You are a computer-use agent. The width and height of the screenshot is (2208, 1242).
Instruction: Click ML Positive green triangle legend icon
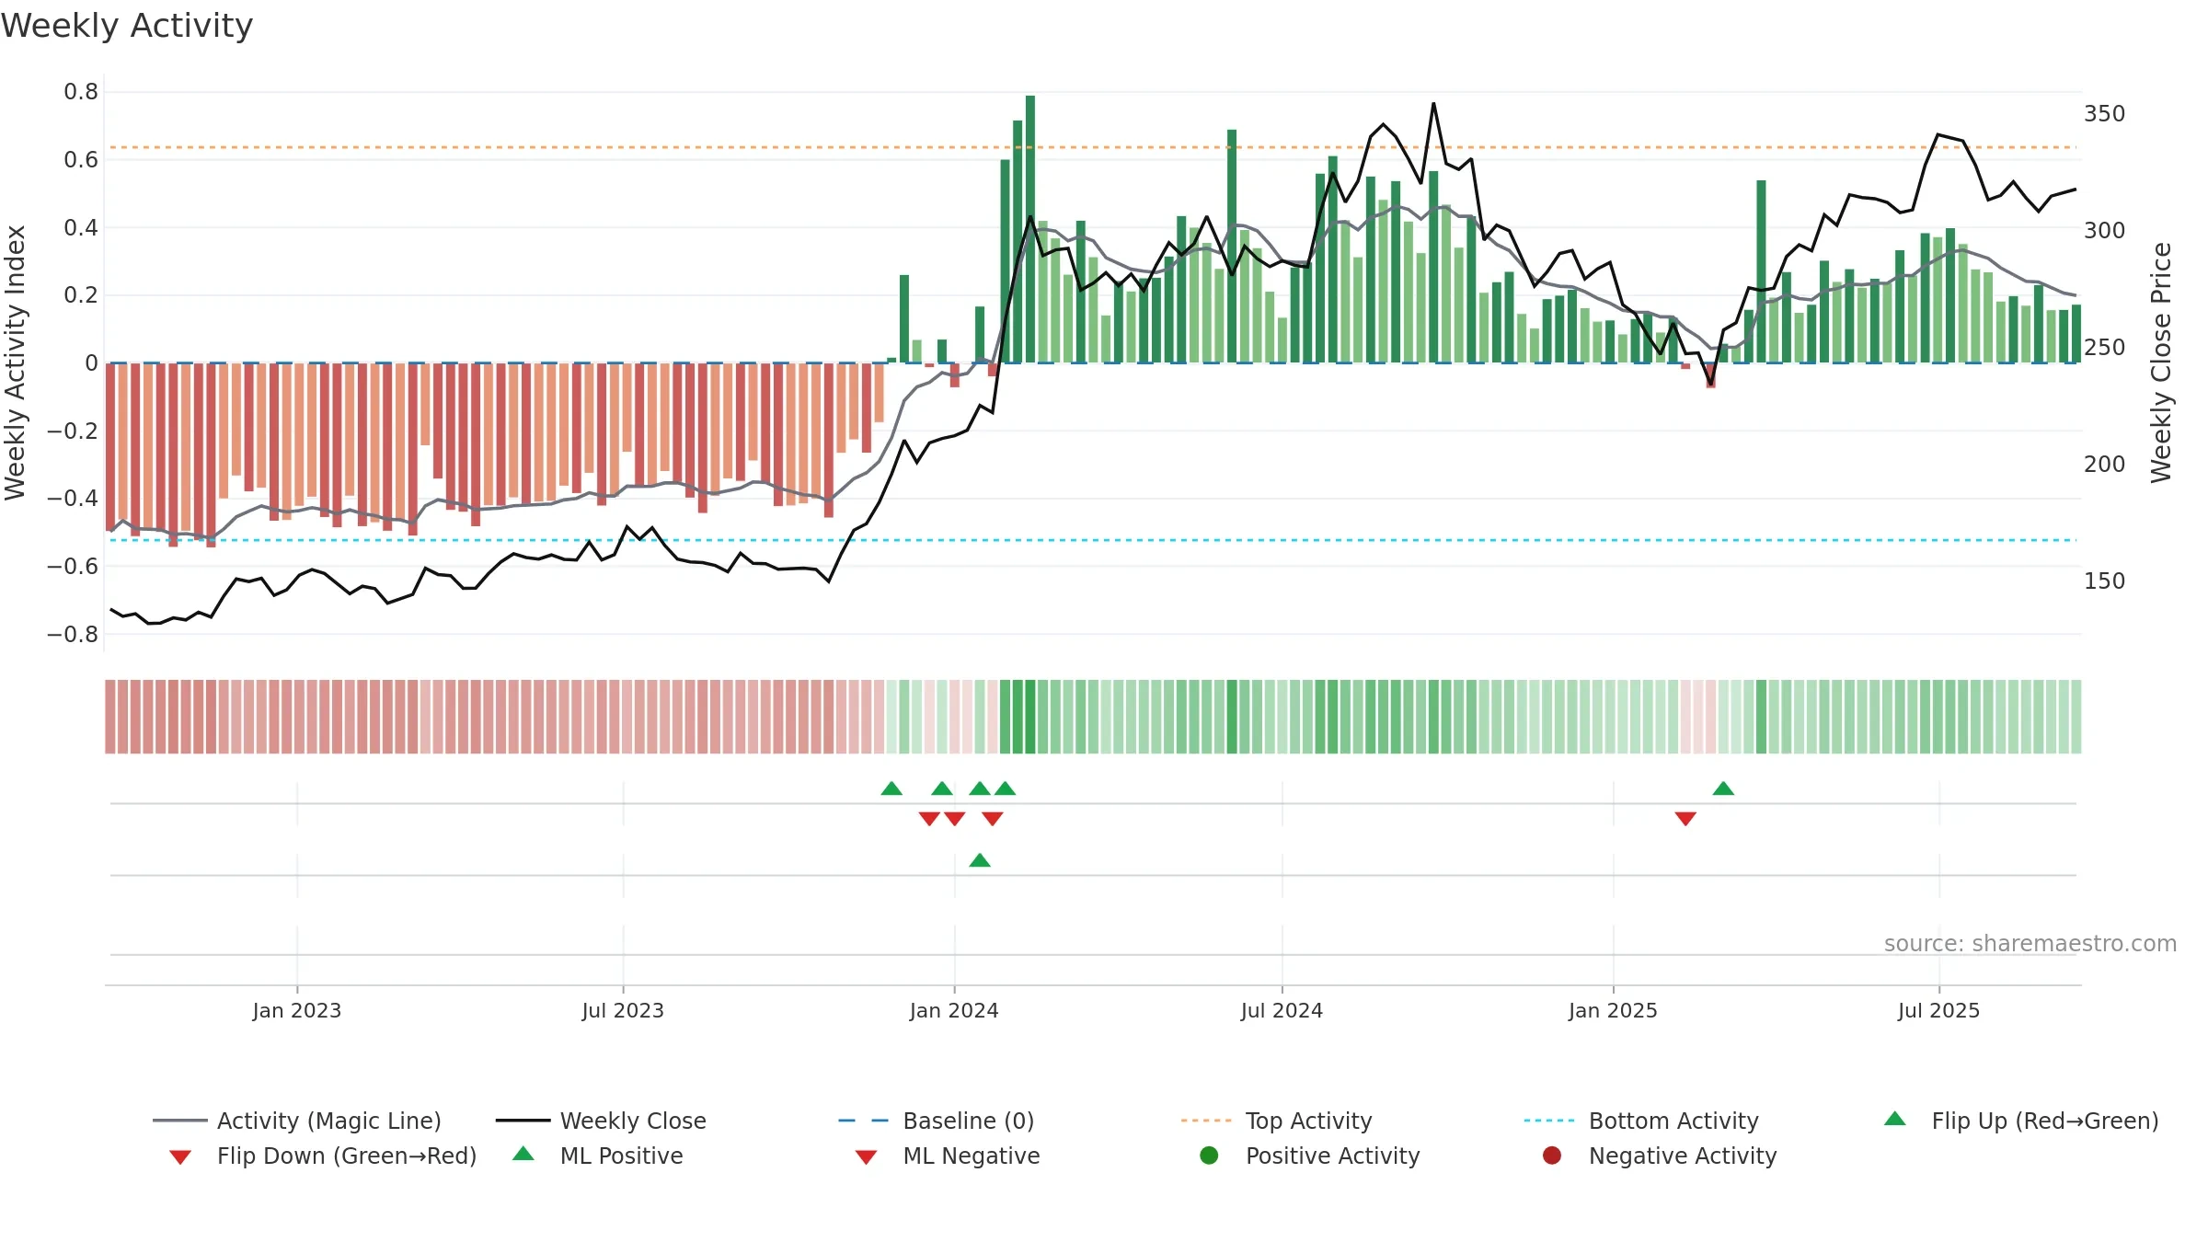[523, 1154]
